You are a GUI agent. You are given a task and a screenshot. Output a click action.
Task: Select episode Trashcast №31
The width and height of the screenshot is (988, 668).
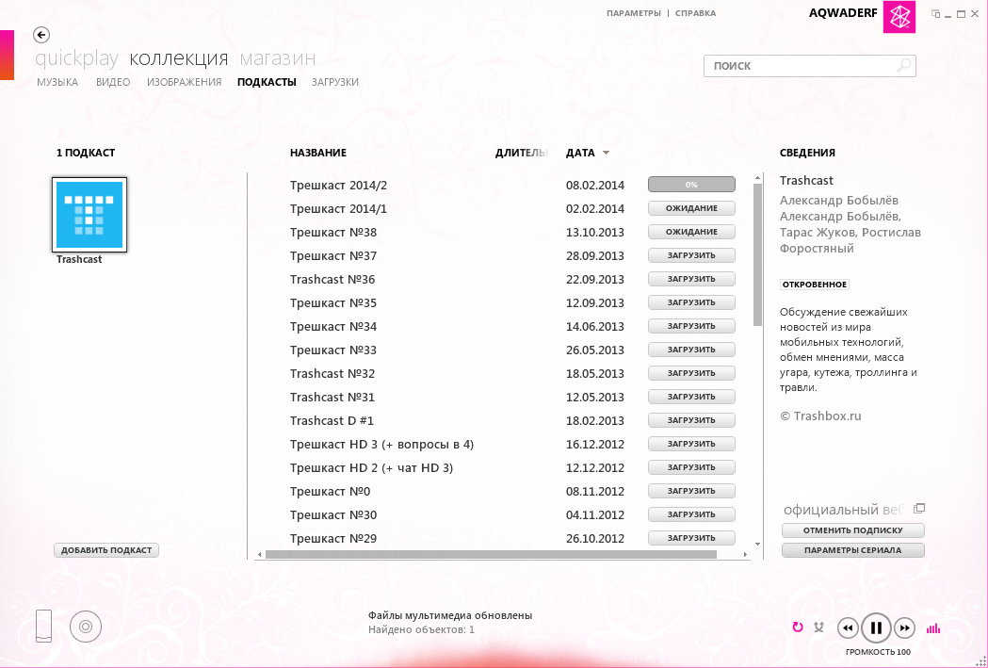click(x=332, y=397)
